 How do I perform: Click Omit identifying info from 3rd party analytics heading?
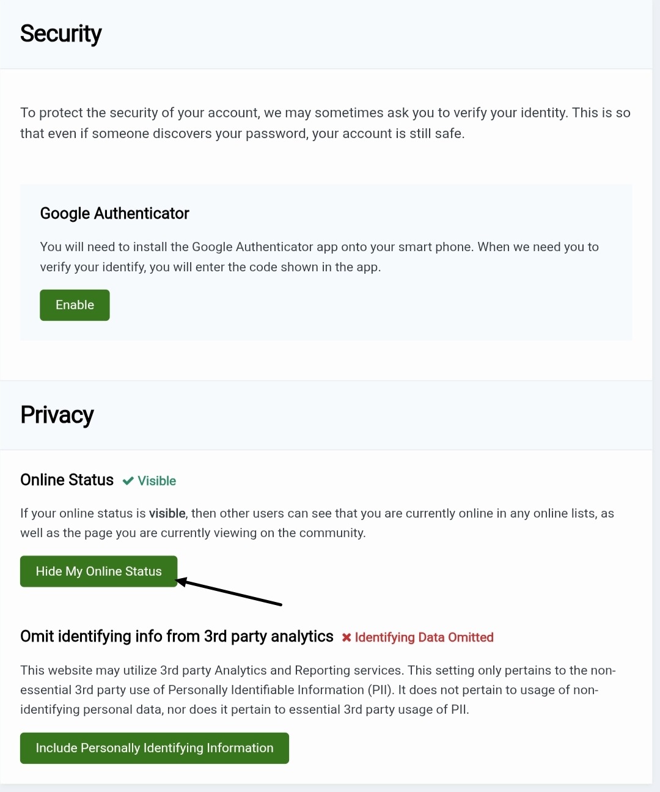click(x=177, y=636)
